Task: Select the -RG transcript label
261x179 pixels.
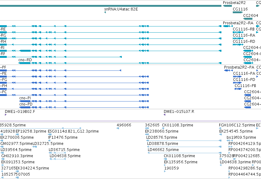Action: [3, 35]
